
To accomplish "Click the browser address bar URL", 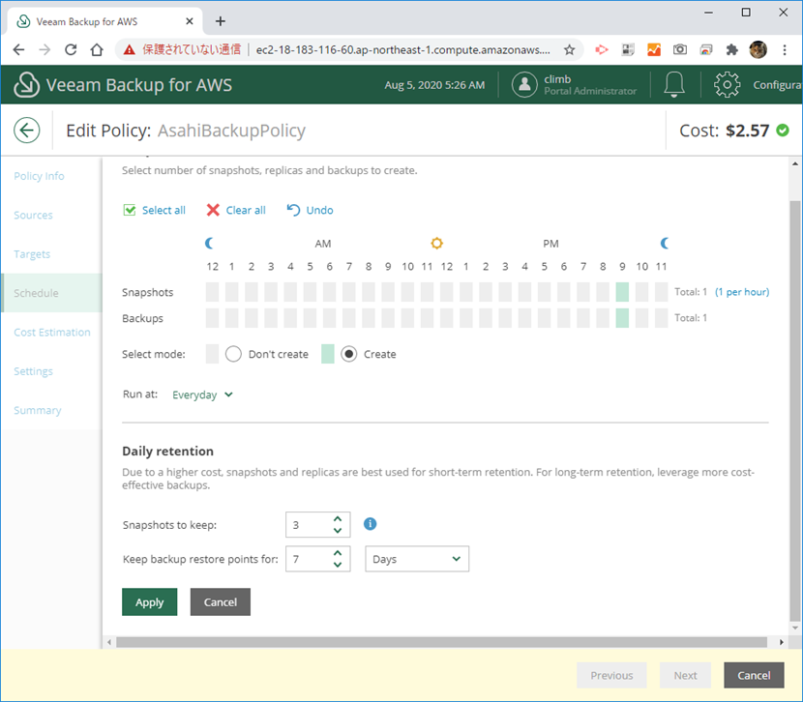I will point(403,49).
